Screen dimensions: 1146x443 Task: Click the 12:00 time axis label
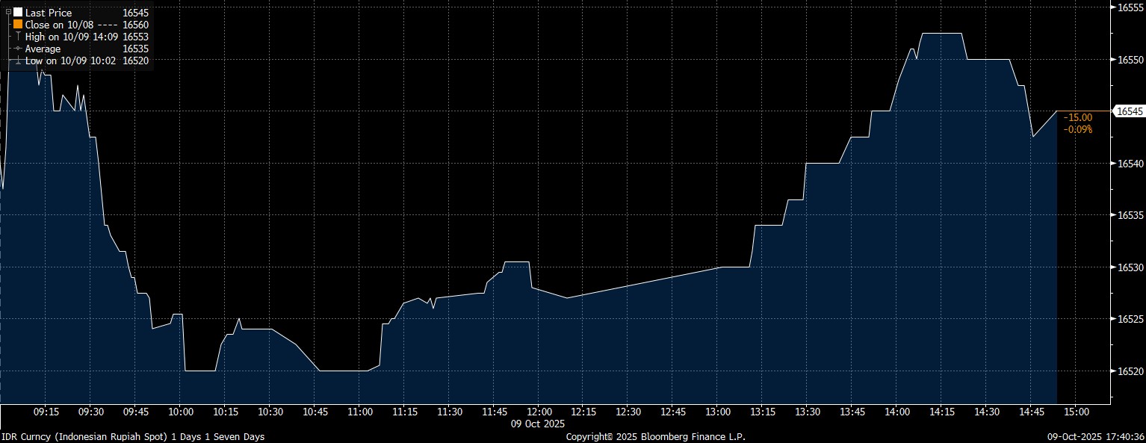tap(539, 412)
